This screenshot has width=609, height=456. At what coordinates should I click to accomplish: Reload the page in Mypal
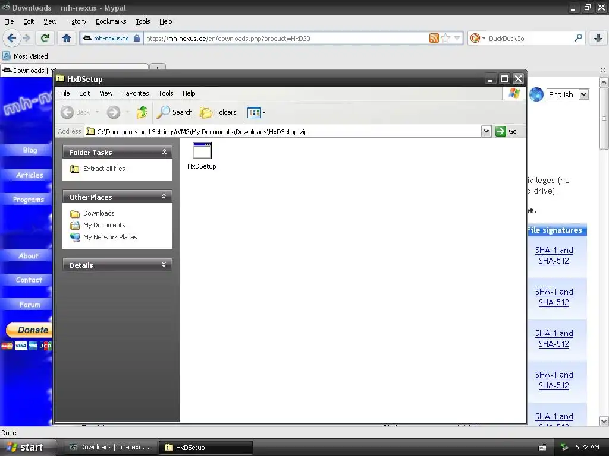tap(45, 38)
